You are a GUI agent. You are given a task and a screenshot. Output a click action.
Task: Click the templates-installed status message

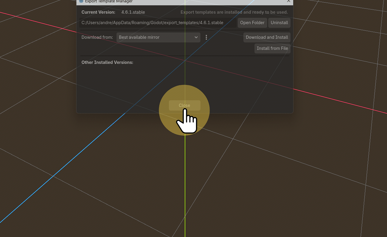[234, 12]
